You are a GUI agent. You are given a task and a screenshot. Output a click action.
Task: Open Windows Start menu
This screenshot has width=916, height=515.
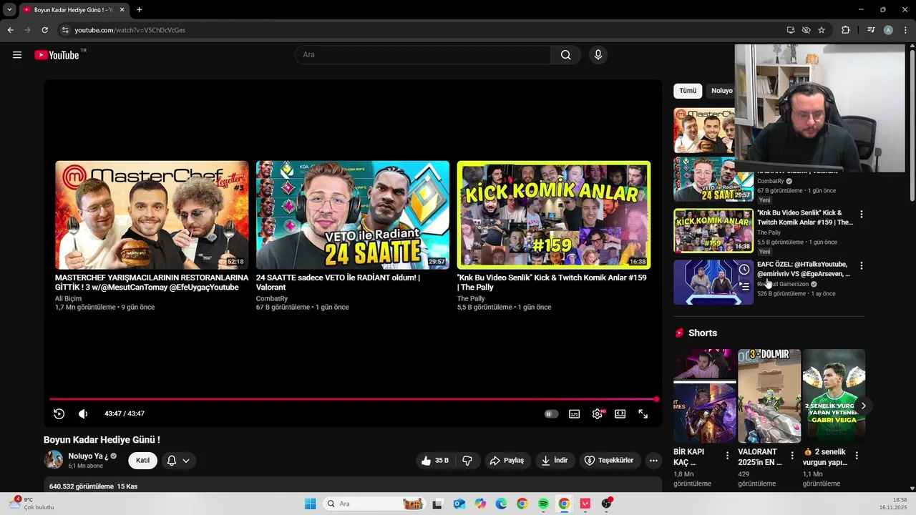(310, 504)
